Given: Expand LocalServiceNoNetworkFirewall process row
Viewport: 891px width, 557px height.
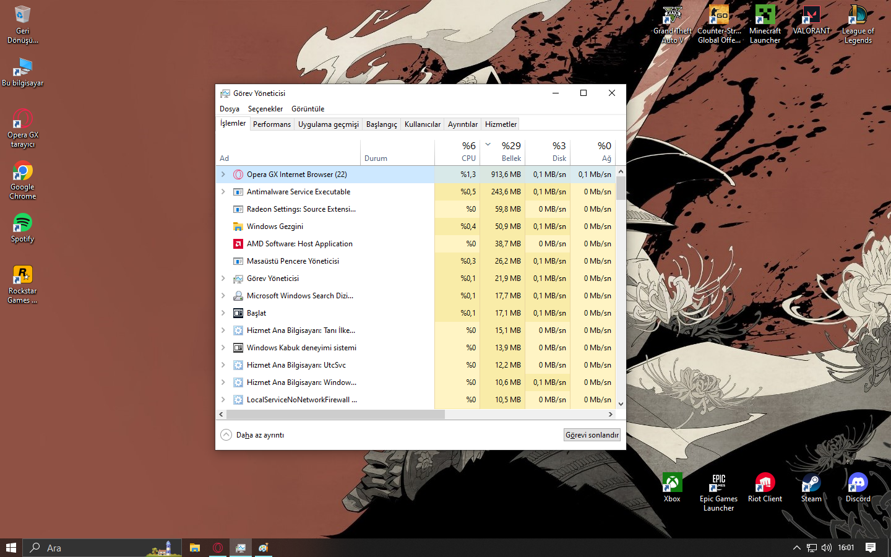Looking at the screenshot, I should pyautogui.click(x=223, y=400).
